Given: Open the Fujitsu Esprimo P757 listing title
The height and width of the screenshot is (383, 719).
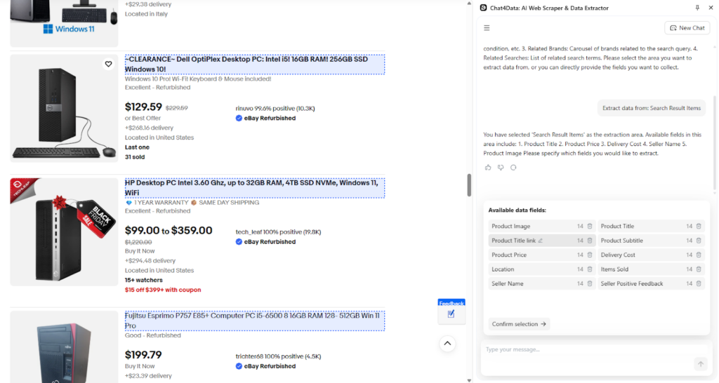Looking at the screenshot, I should coord(254,321).
